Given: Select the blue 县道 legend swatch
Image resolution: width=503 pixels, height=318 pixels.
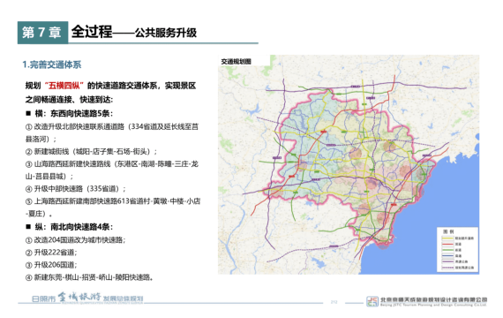Looking at the screenshot, I should tap(447, 255).
